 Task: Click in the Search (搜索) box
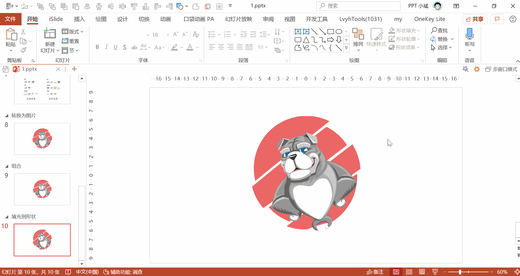358,6
